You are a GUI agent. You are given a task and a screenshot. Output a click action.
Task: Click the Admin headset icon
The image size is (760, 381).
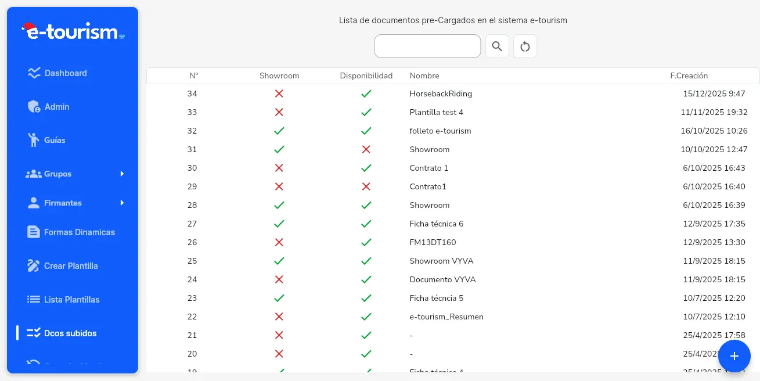click(x=33, y=106)
